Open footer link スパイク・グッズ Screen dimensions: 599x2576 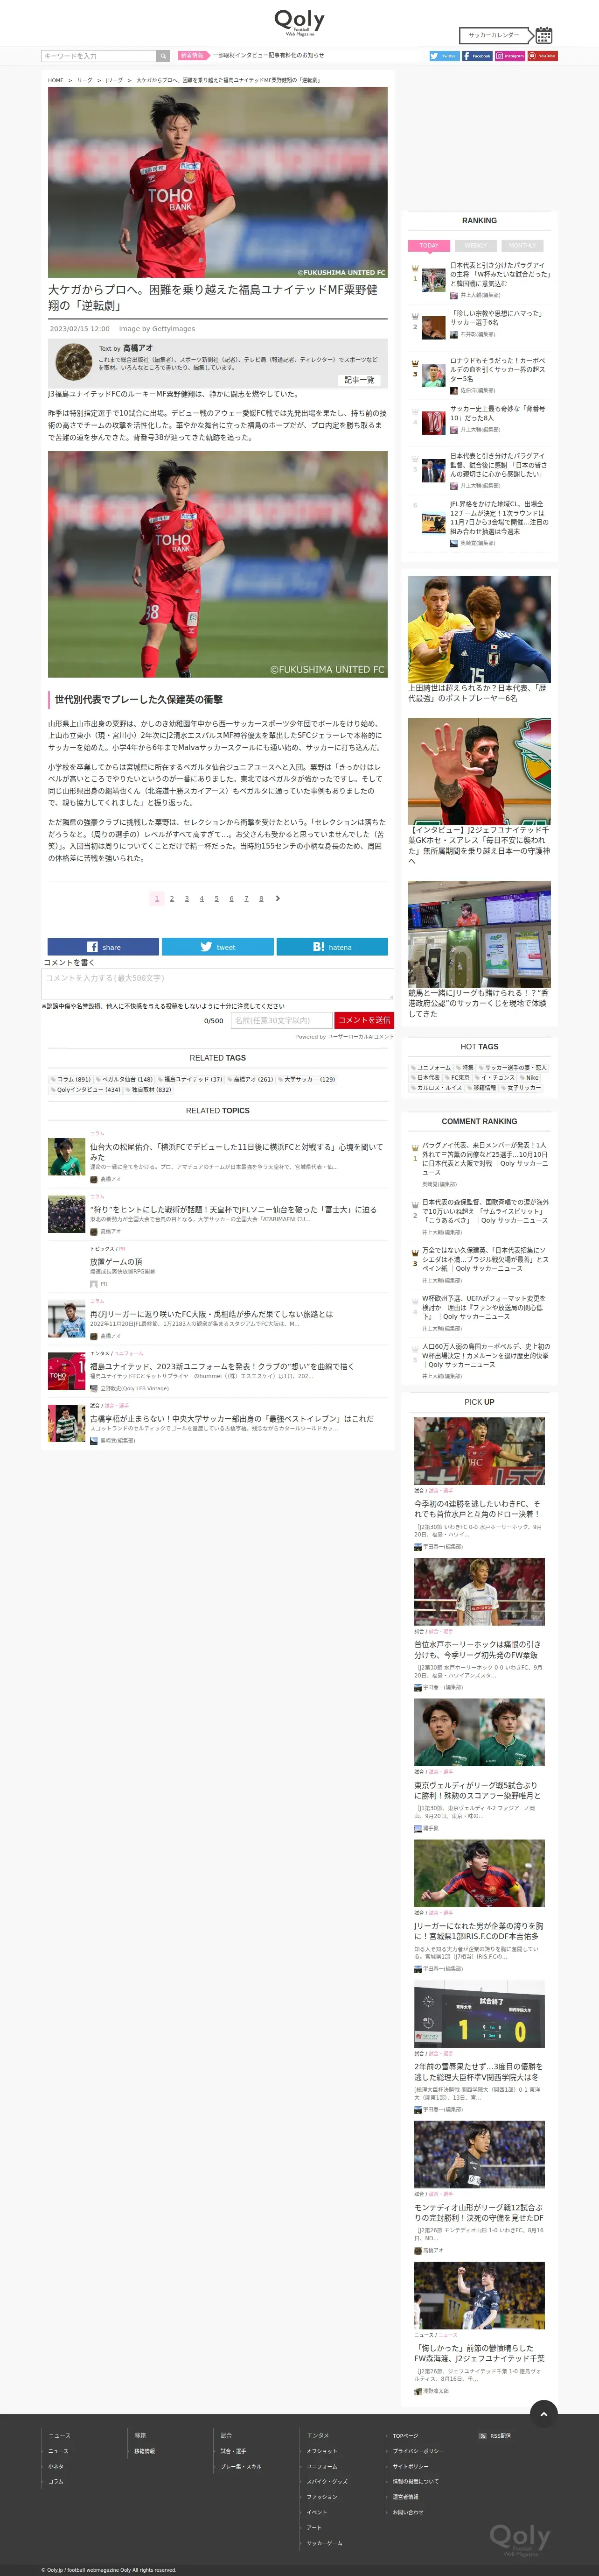[x=327, y=2481]
